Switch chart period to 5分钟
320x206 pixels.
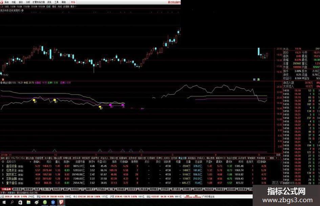click(x=19, y=6)
